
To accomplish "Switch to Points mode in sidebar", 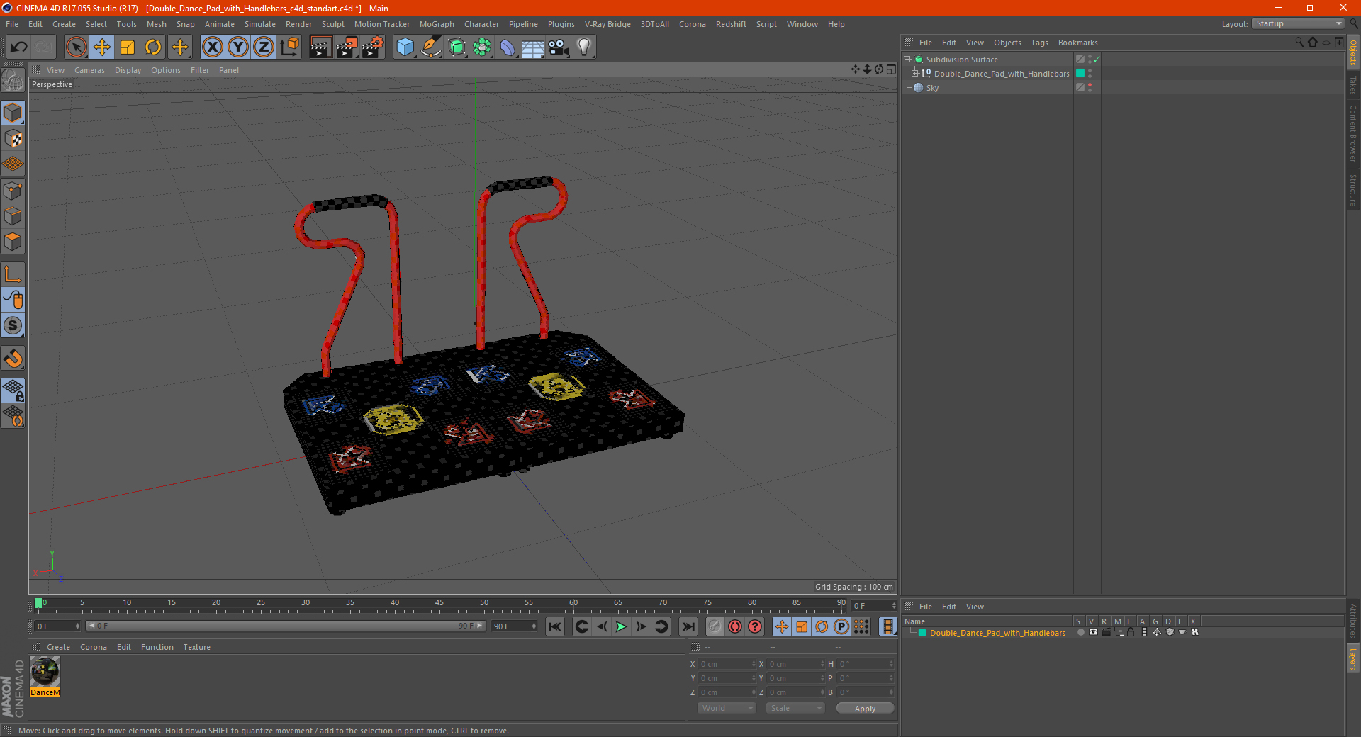I will pyautogui.click(x=13, y=191).
